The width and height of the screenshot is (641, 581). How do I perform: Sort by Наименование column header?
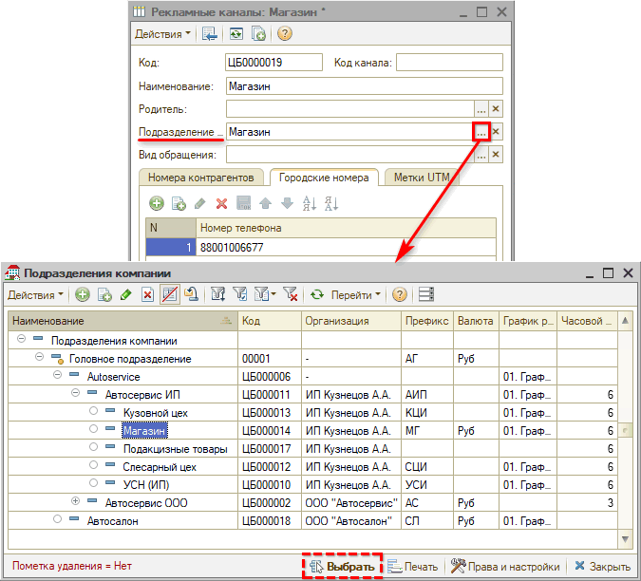point(123,321)
